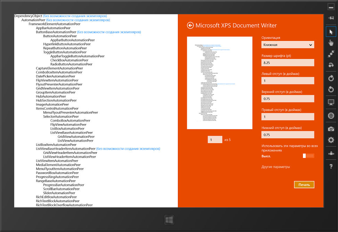The height and width of the screenshot is (232, 338).
Task: Click 'Microsoft XPS Document Writer' title text
Action: 236,25
